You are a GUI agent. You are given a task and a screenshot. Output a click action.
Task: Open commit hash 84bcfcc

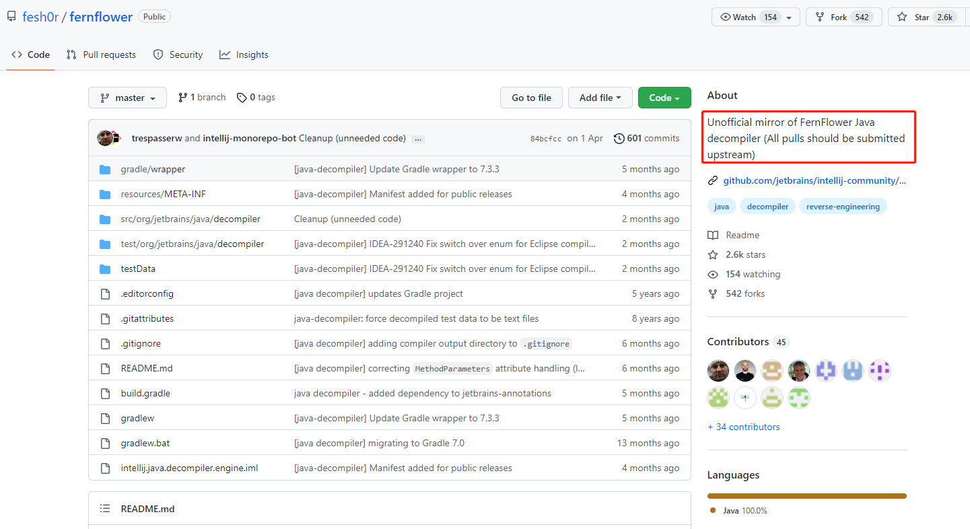546,139
